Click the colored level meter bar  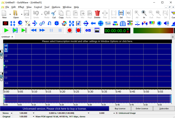tap(152, 30)
